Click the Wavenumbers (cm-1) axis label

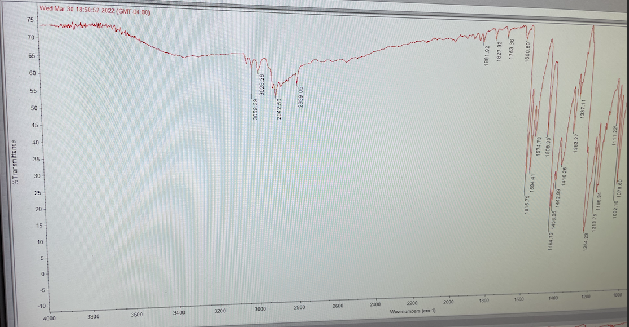coord(413,310)
